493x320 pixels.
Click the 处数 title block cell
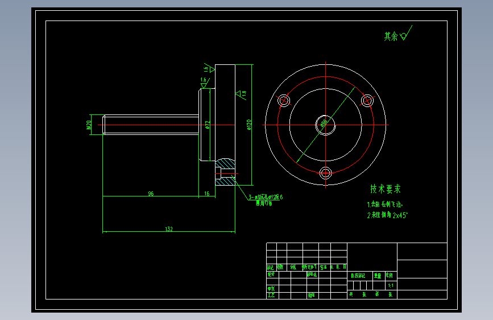pyautogui.click(x=280, y=267)
